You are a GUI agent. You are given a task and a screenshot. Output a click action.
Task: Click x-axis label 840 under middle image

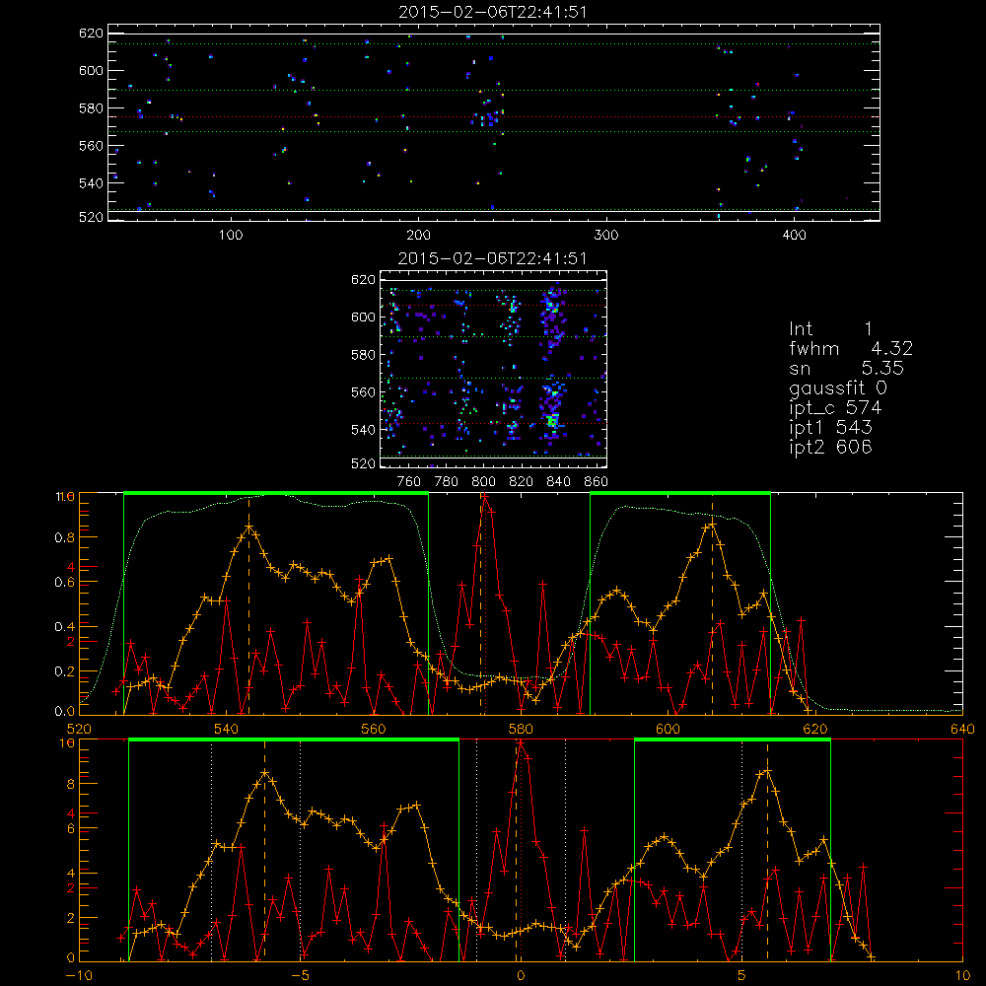pos(559,482)
